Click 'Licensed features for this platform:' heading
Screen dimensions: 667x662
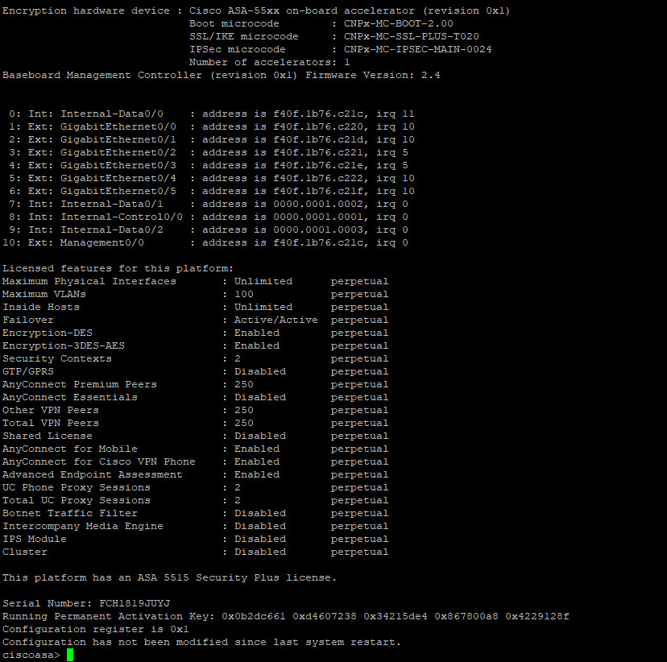pyautogui.click(x=118, y=269)
